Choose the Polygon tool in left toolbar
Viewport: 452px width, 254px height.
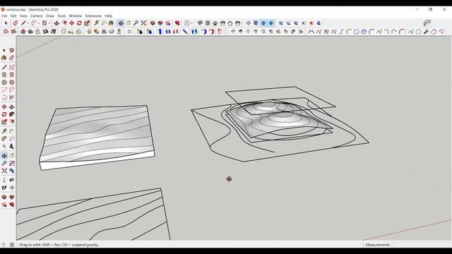[11, 83]
